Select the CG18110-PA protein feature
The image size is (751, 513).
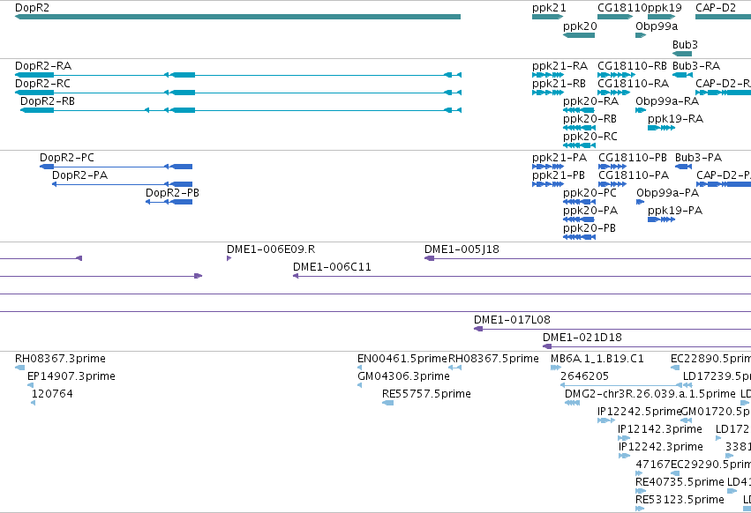612,184
